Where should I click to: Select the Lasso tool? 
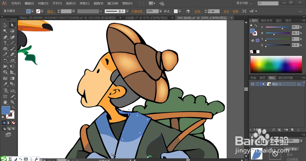point(12,31)
